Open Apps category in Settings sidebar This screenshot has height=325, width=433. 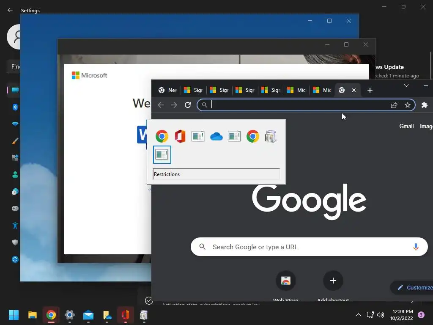point(15,158)
